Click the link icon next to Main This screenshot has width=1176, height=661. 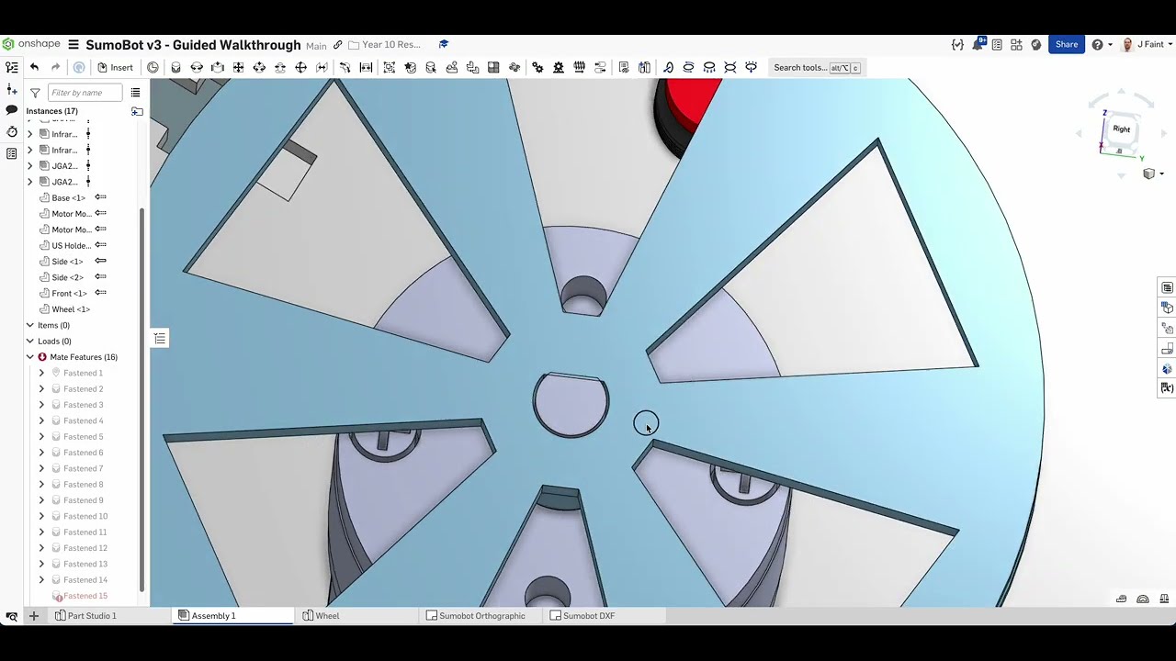(337, 44)
